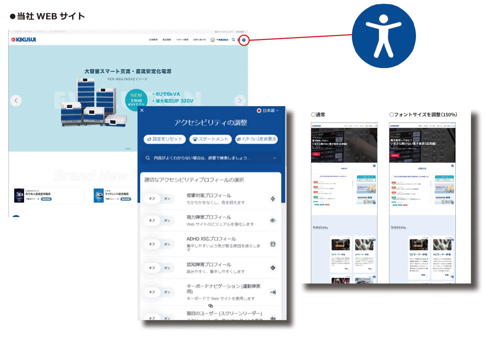Click the 製品情報 badge on the PXT card
The height and width of the screenshot is (345, 485).
(126, 199)
